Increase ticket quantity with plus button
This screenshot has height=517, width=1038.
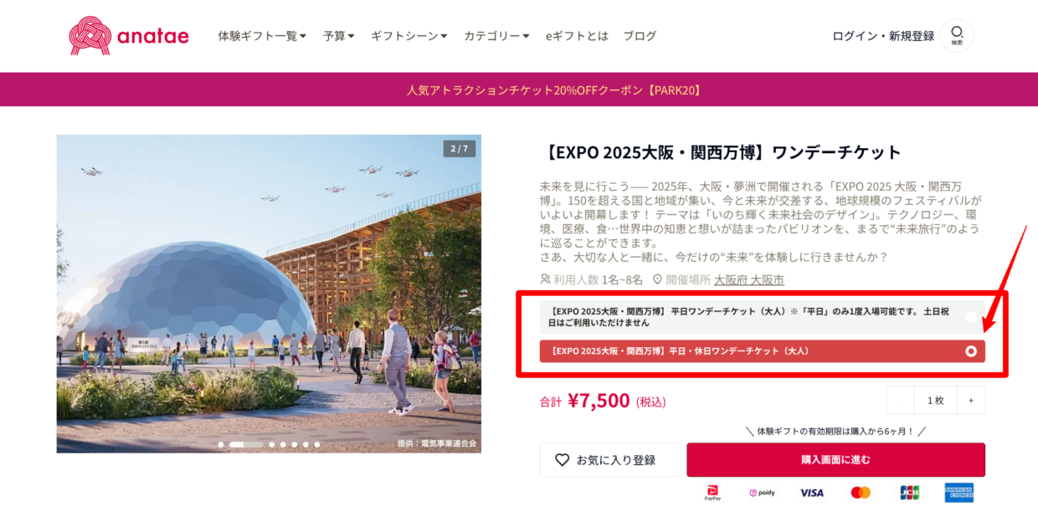[x=971, y=400]
